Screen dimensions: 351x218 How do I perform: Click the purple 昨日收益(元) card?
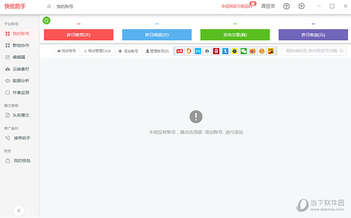coord(313,34)
